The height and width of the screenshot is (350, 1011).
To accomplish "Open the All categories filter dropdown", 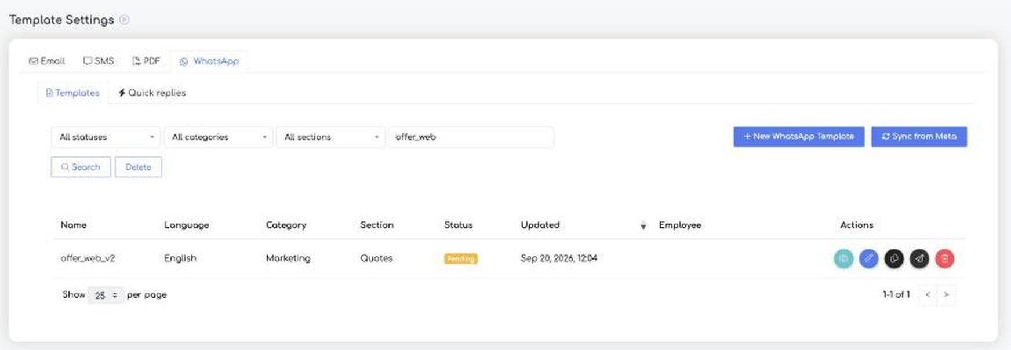I will [x=218, y=137].
